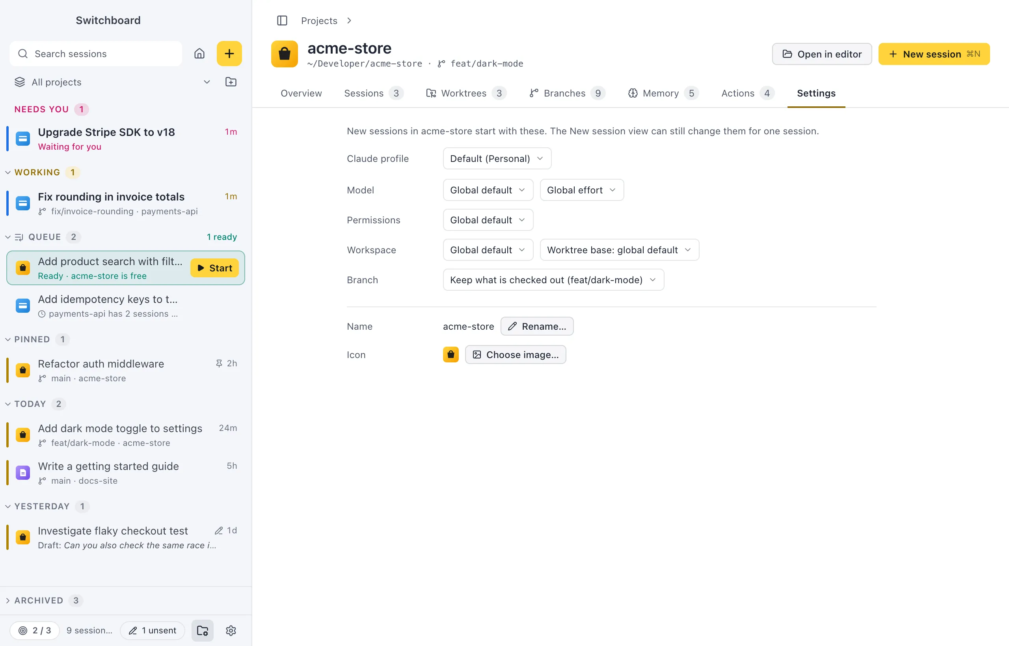Click the search magnifier icon
Viewport: 1009px width, 646px height.
[x=23, y=54]
